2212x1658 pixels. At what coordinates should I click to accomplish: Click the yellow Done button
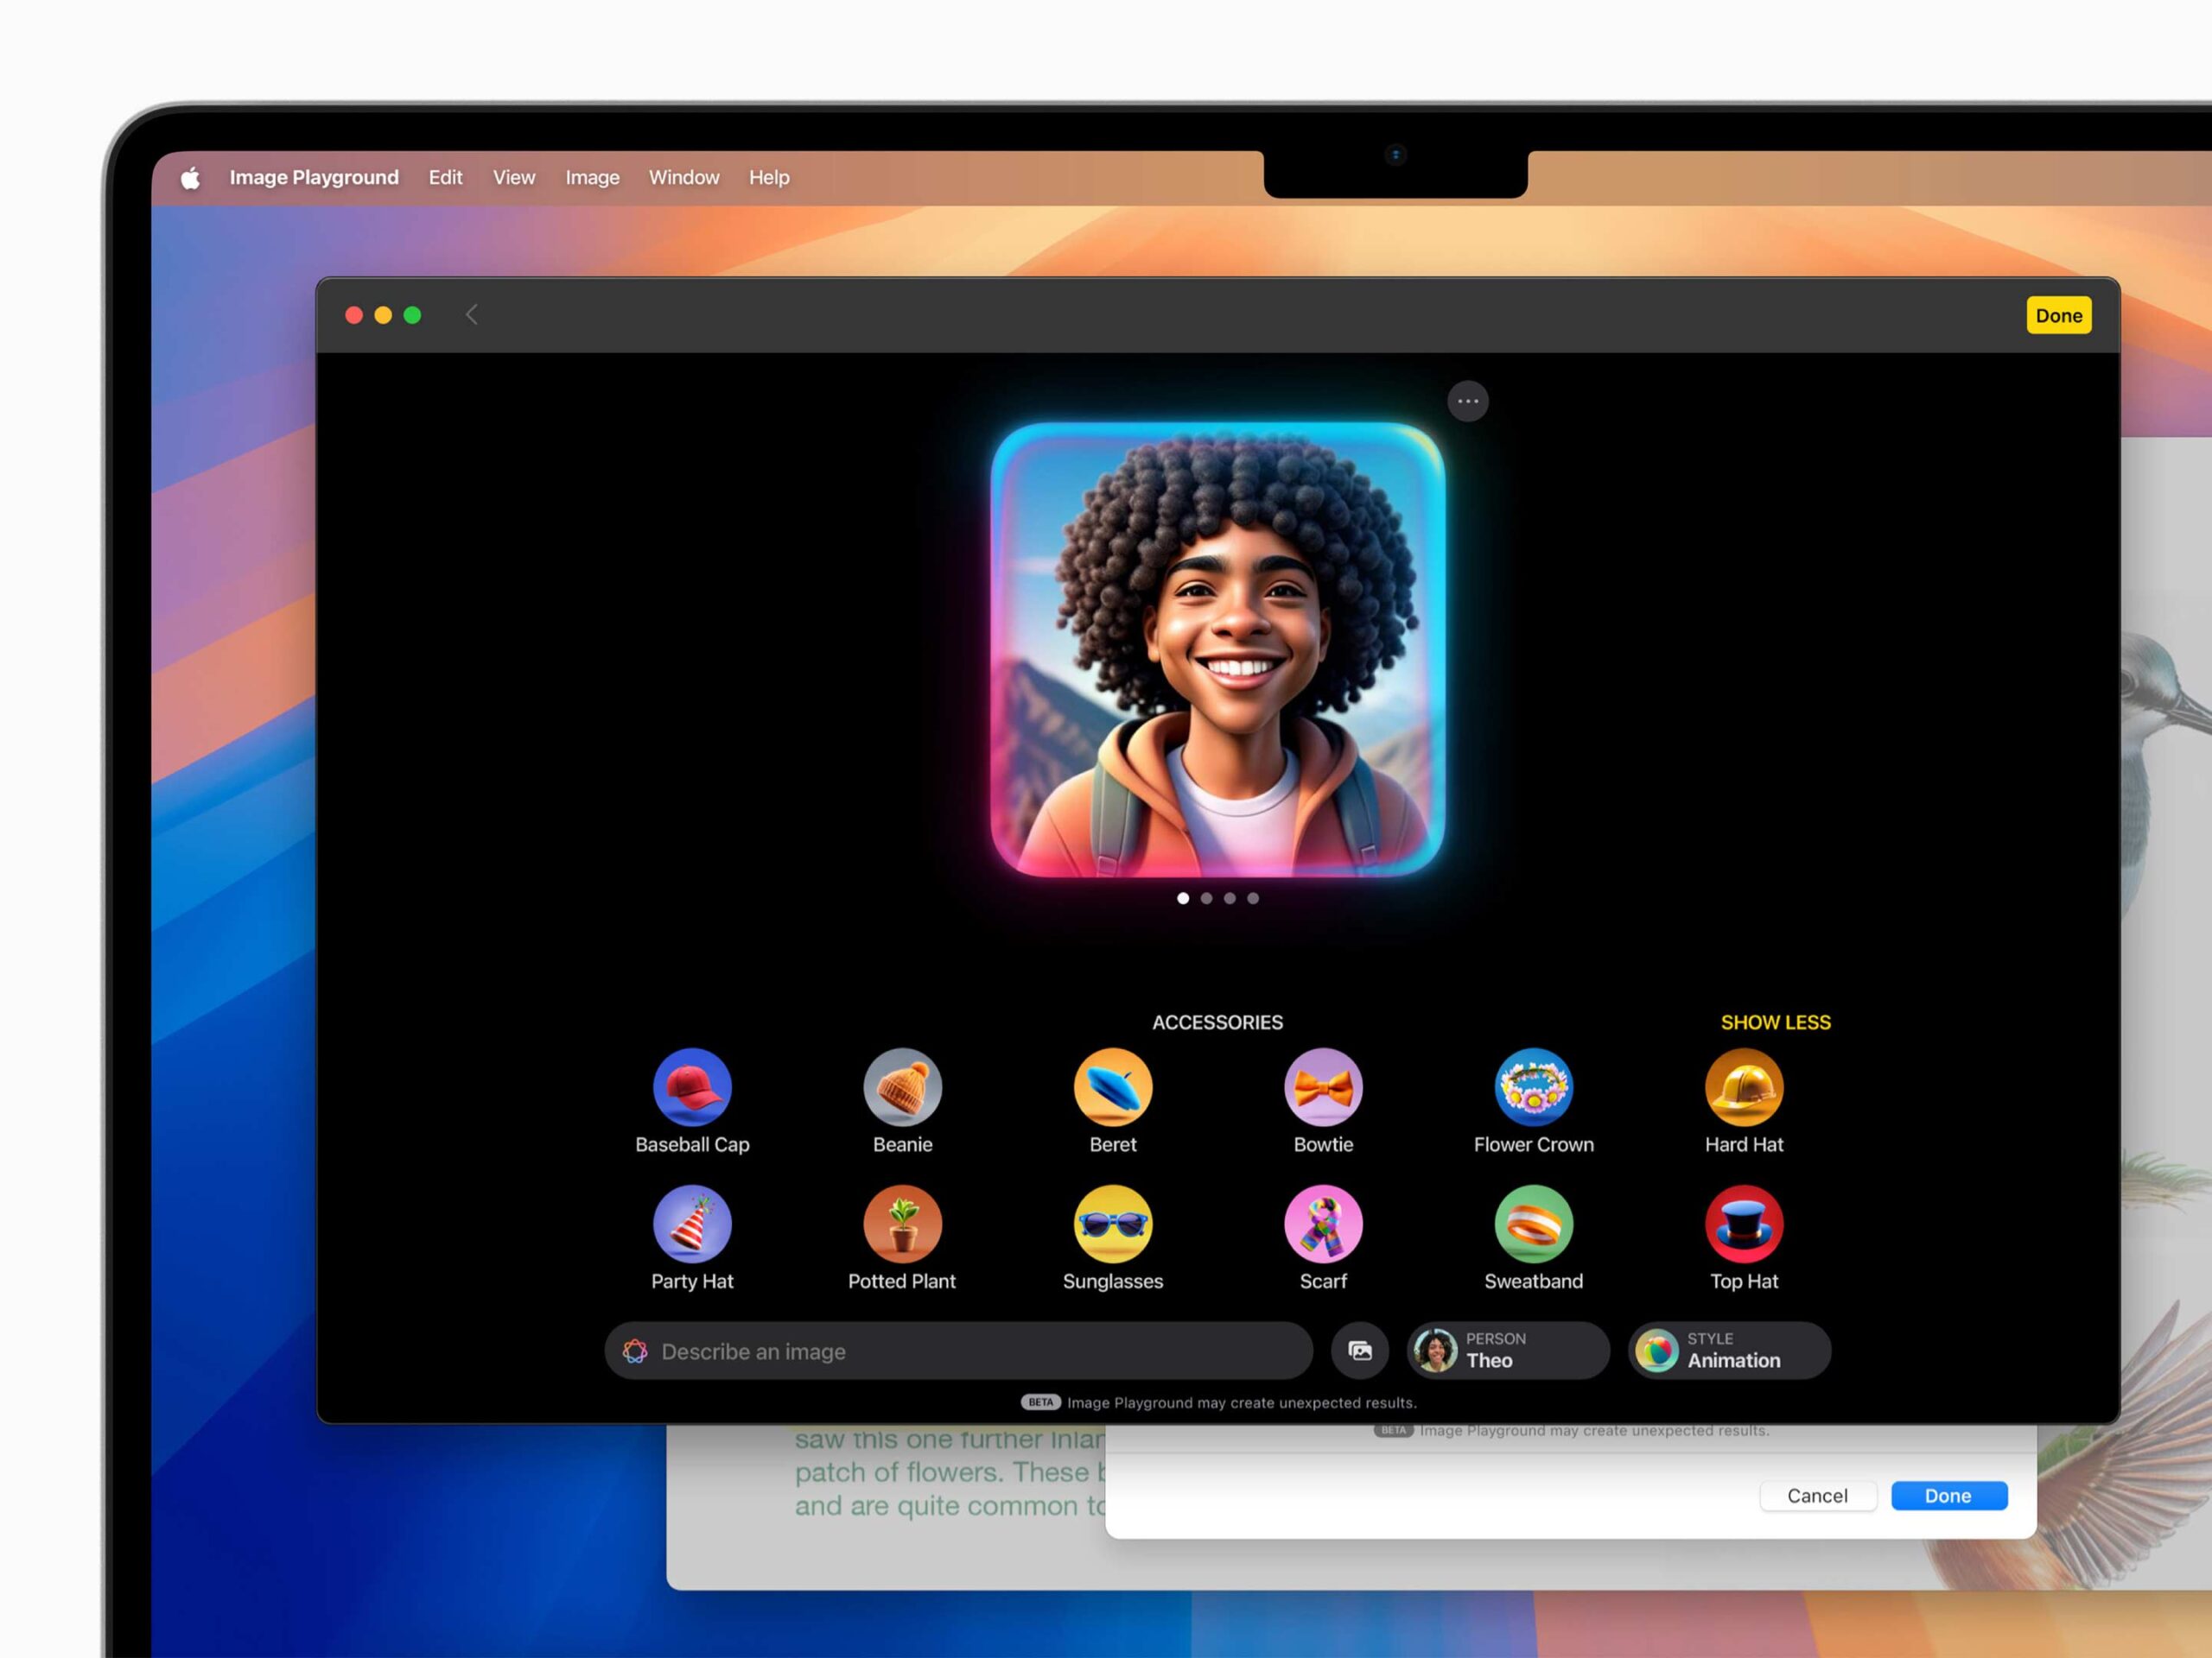[2058, 316]
